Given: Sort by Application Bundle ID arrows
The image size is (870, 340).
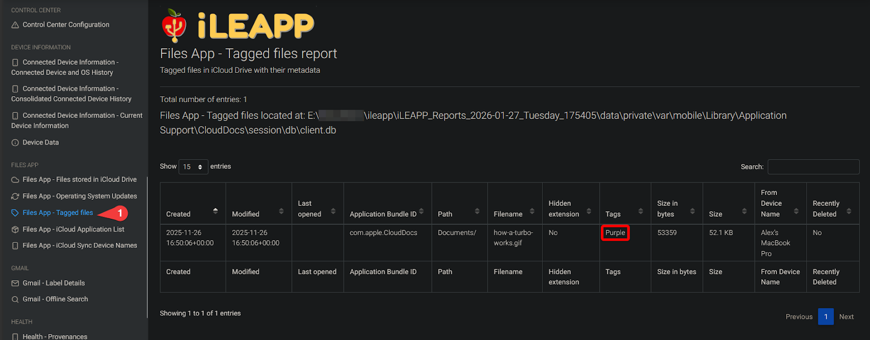Looking at the screenshot, I should click(x=421, y=211).
